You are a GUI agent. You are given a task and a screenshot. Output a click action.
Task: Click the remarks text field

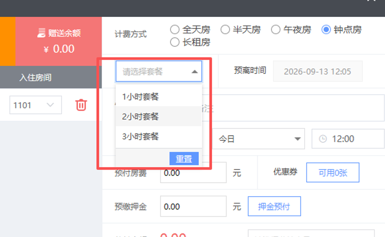tap(293, 108)
